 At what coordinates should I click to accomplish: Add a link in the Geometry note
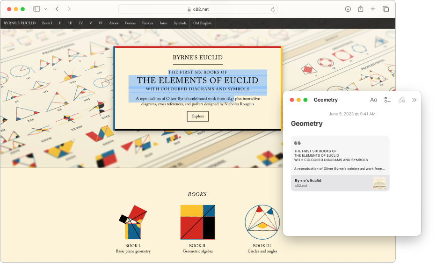tap(401, 100)
